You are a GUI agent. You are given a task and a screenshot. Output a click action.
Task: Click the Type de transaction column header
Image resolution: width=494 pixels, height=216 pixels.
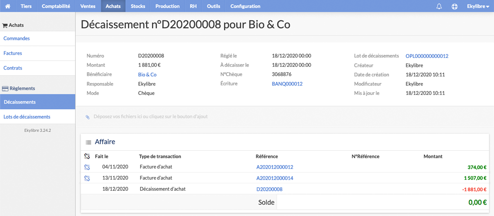[160, 156]
